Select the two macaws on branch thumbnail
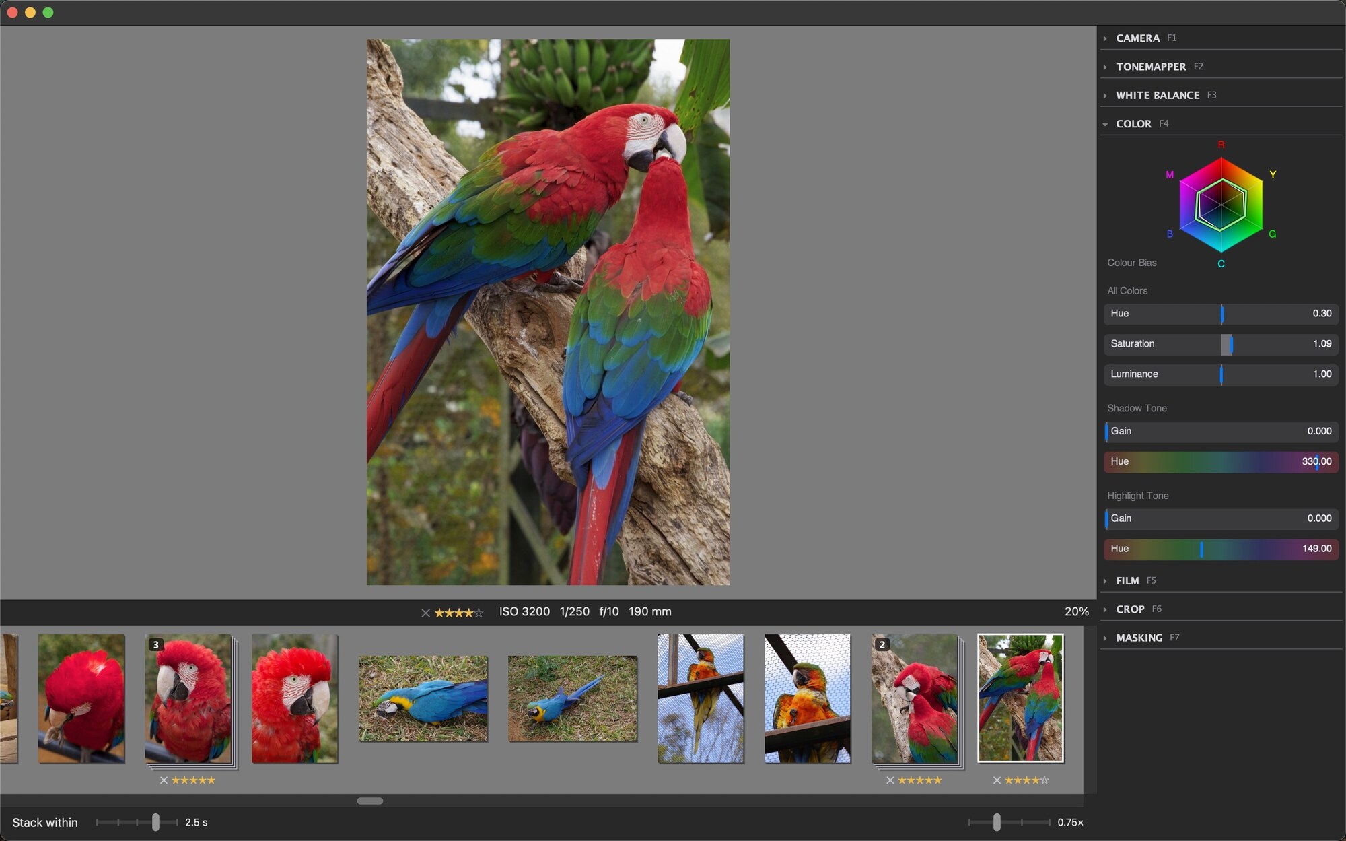1346x841 pixels. pyautogui.click(x=1021, y=698)
